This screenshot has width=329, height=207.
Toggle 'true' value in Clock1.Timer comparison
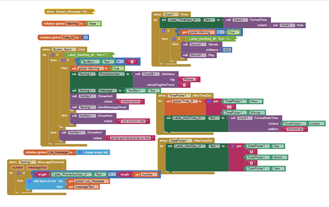click(232, 32)
